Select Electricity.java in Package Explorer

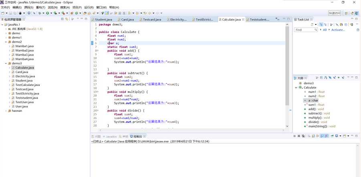click(25, 76)
